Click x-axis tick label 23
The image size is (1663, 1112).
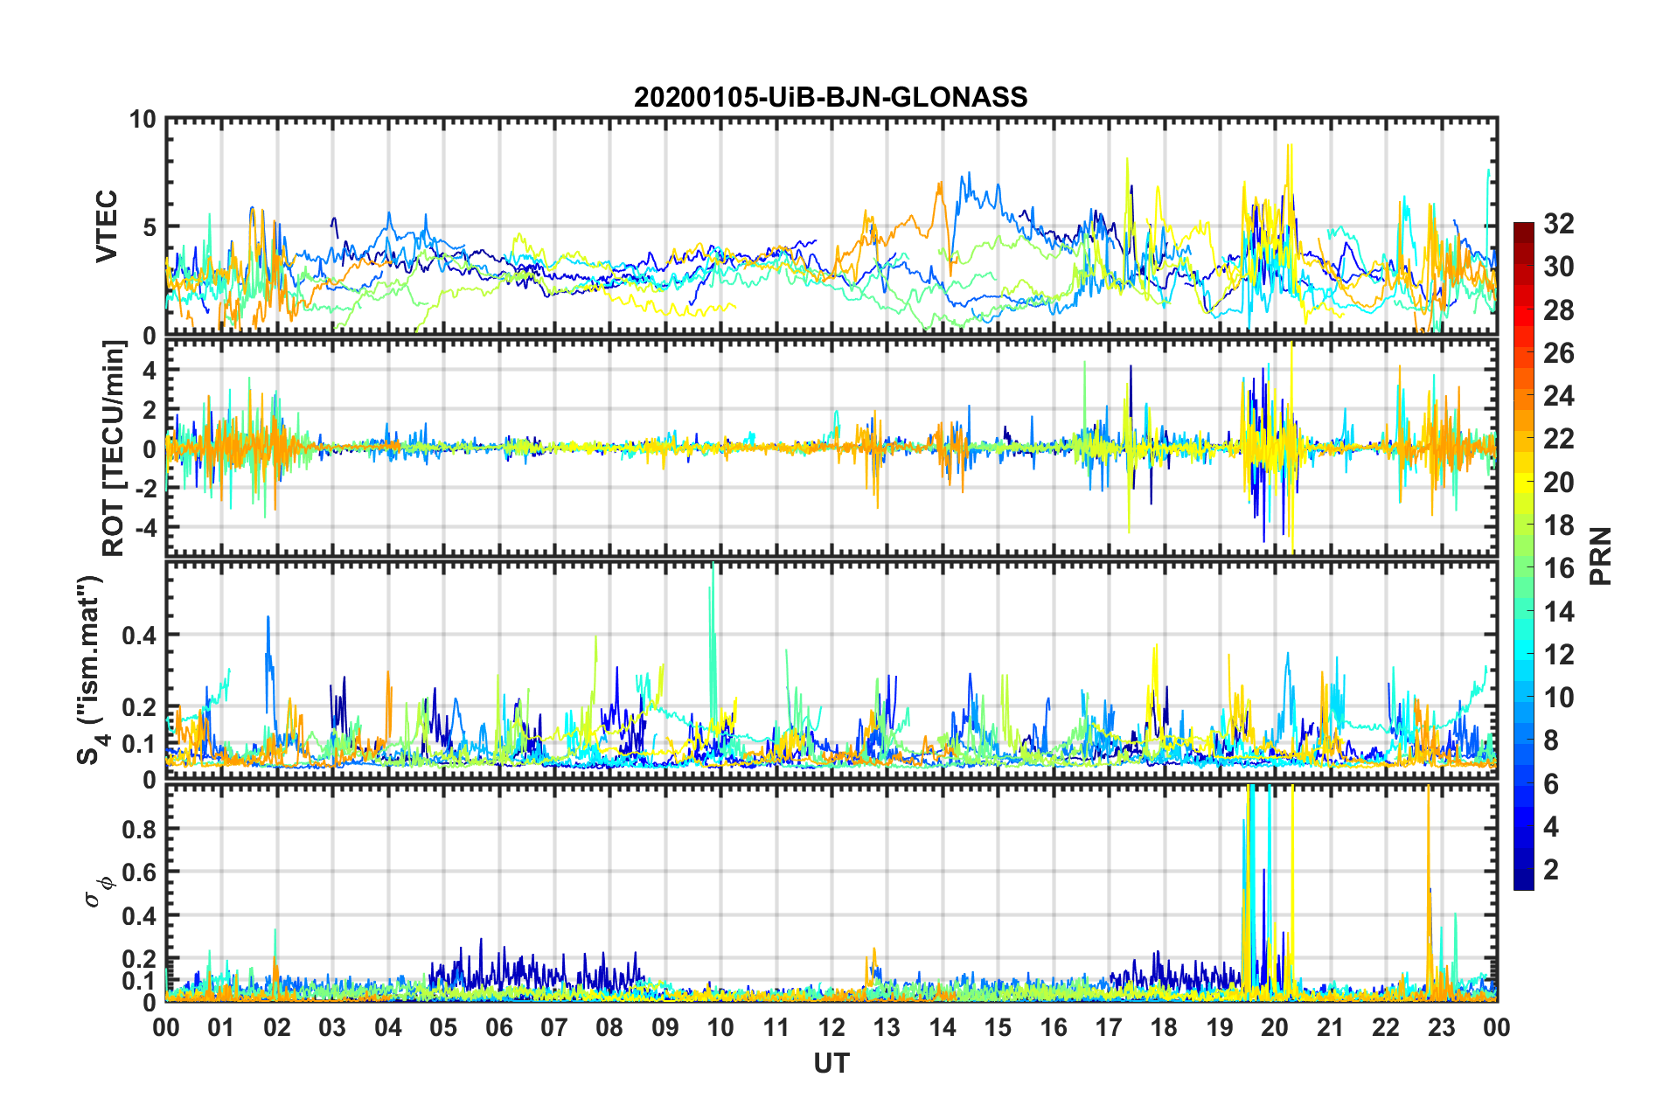(x=1441, y=1027)
